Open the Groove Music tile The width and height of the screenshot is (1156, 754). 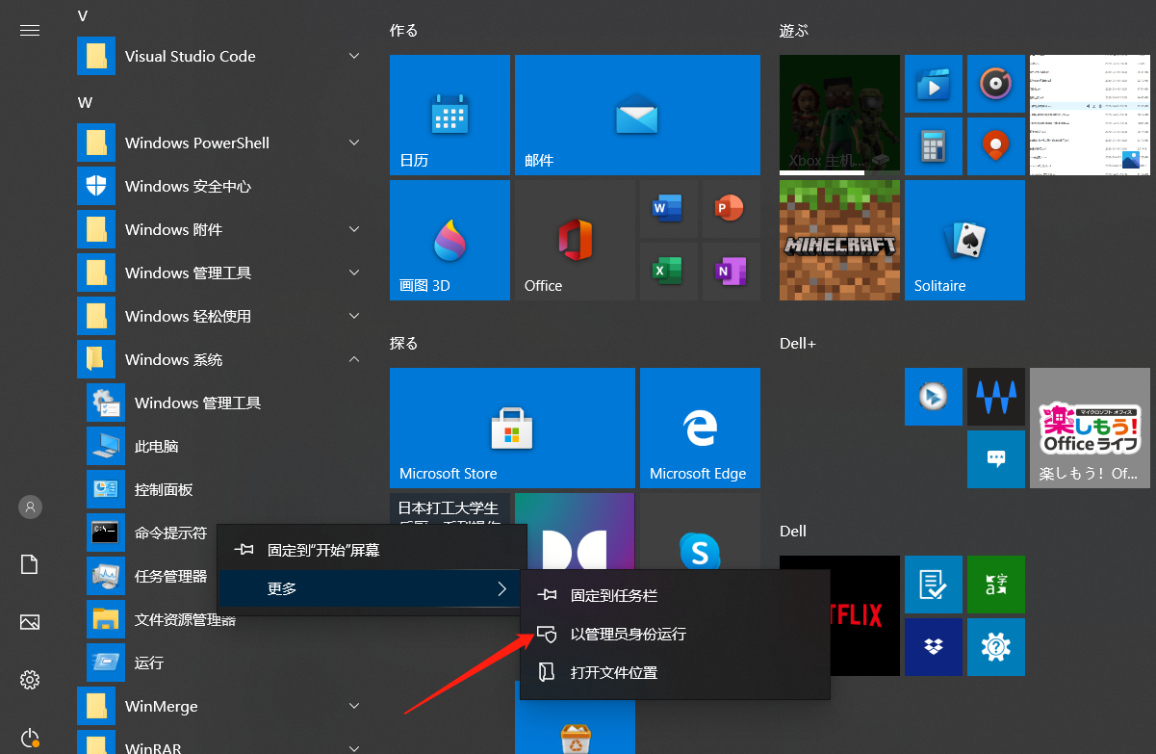[996, 83]
